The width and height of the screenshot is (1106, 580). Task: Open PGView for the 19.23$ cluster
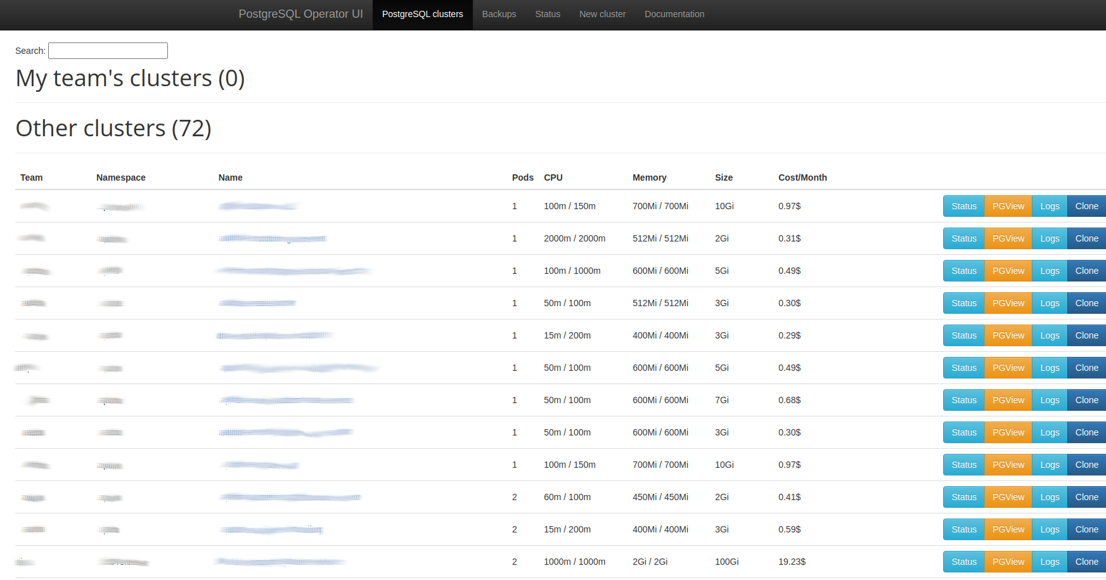coord(1008,562)
